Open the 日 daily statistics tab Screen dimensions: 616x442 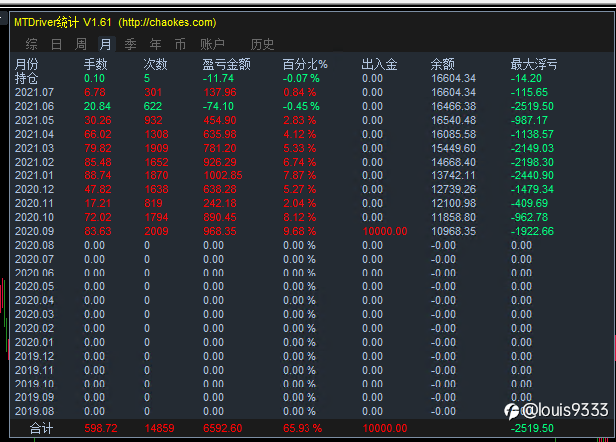tap(56, 44)
